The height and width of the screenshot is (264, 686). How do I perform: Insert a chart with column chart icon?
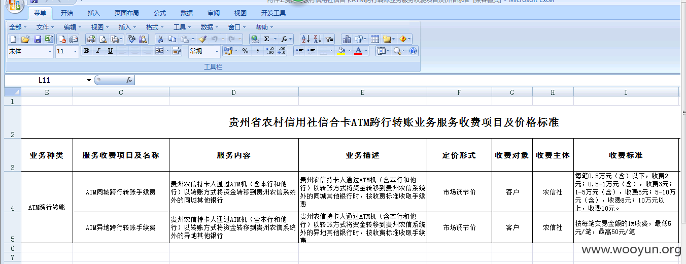[x=347, y=39]
